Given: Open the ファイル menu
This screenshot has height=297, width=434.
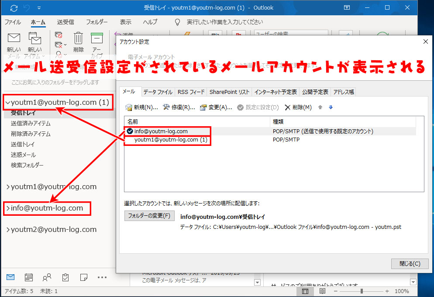Looking at the screenshot, I should click(x=13, y=22).
